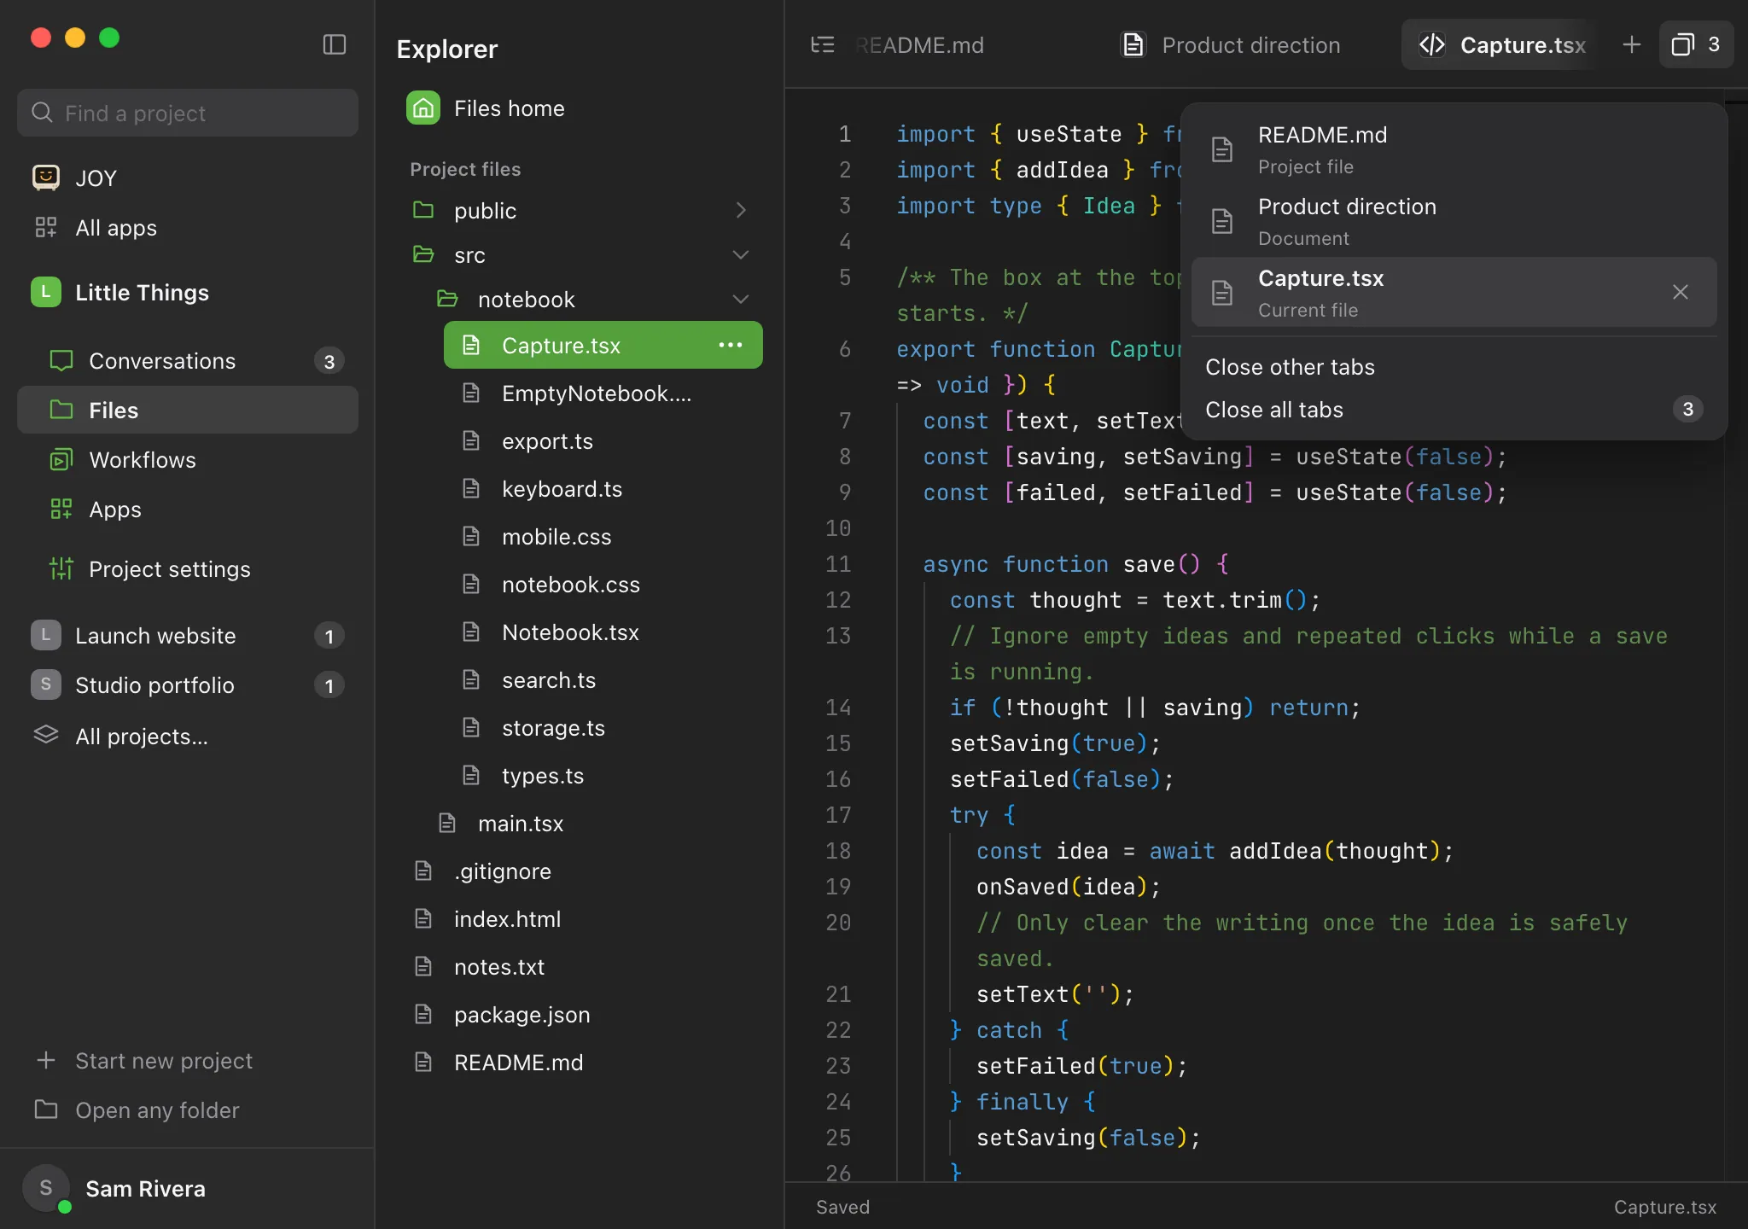Collapse the src folder chevron
Image resolution: width=1748 pixels, height=1229 pixels.
click(741, 254)
